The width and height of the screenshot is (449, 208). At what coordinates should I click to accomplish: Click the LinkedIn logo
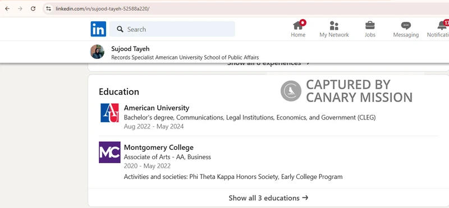coord(98,29)
